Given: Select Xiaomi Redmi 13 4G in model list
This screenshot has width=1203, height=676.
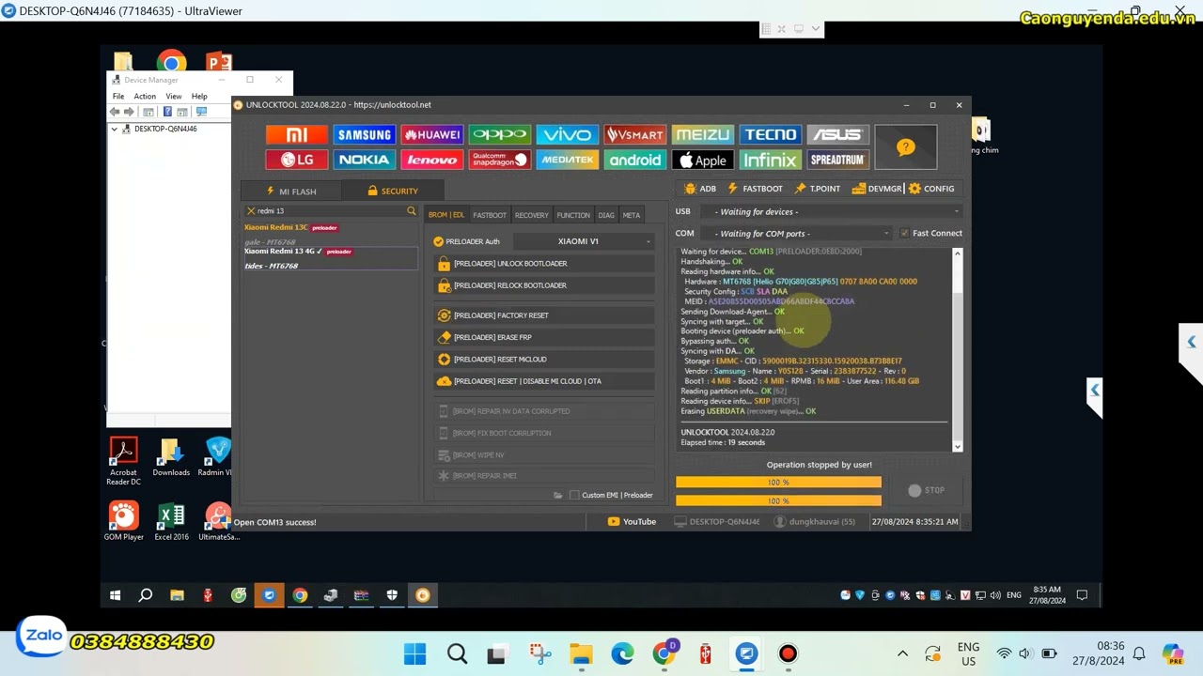Looking at the screenshot, I should [329, 258].
